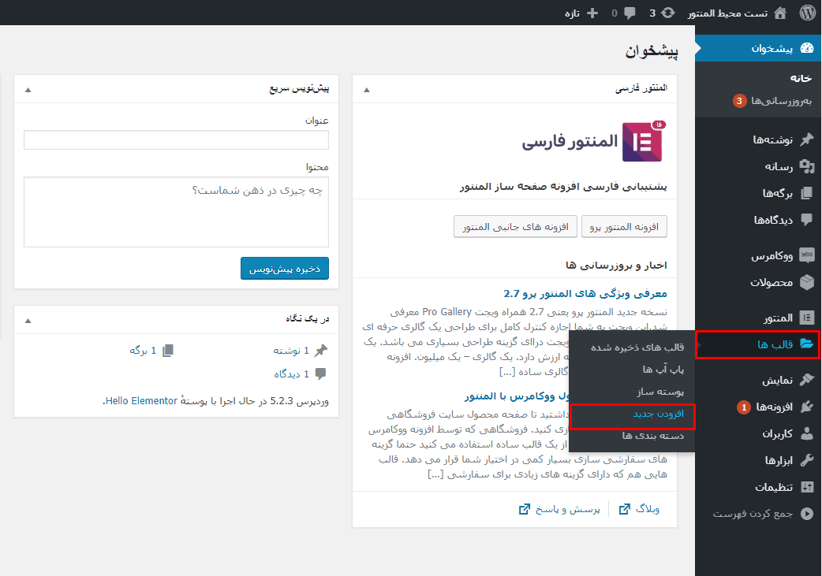Click the plug icon next to افزونه‌ها
This screenshot has width=822, height=576.
point(807,407)
